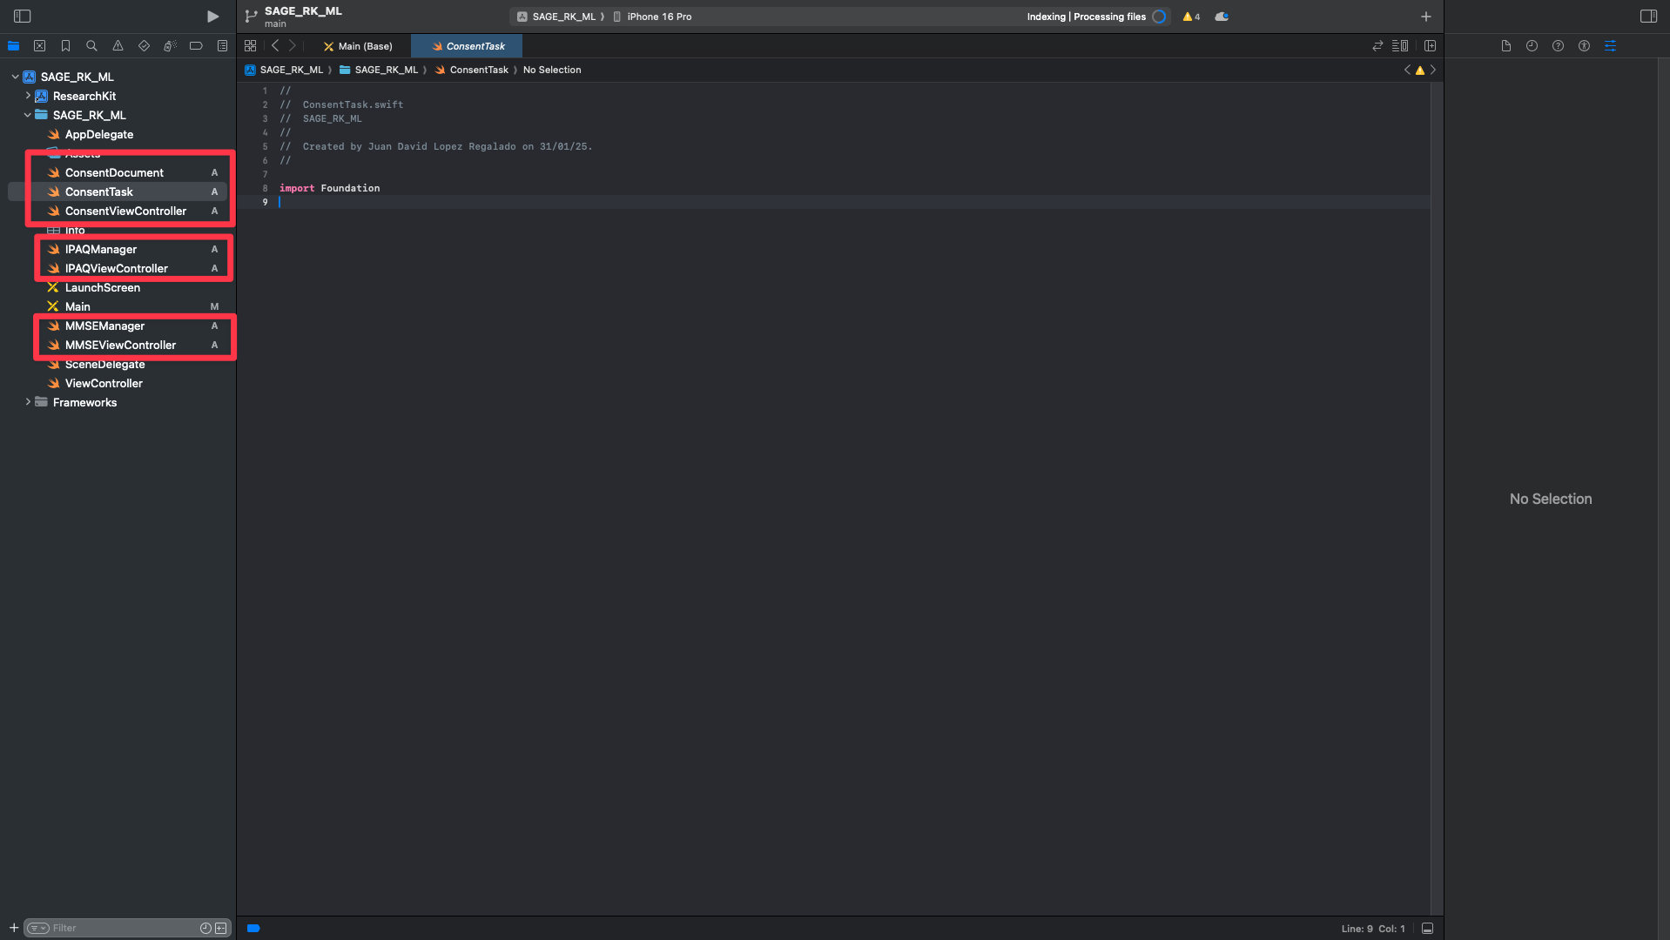
Task: Open the Source Control navigator icon
Action: click(x=39, y=46)
